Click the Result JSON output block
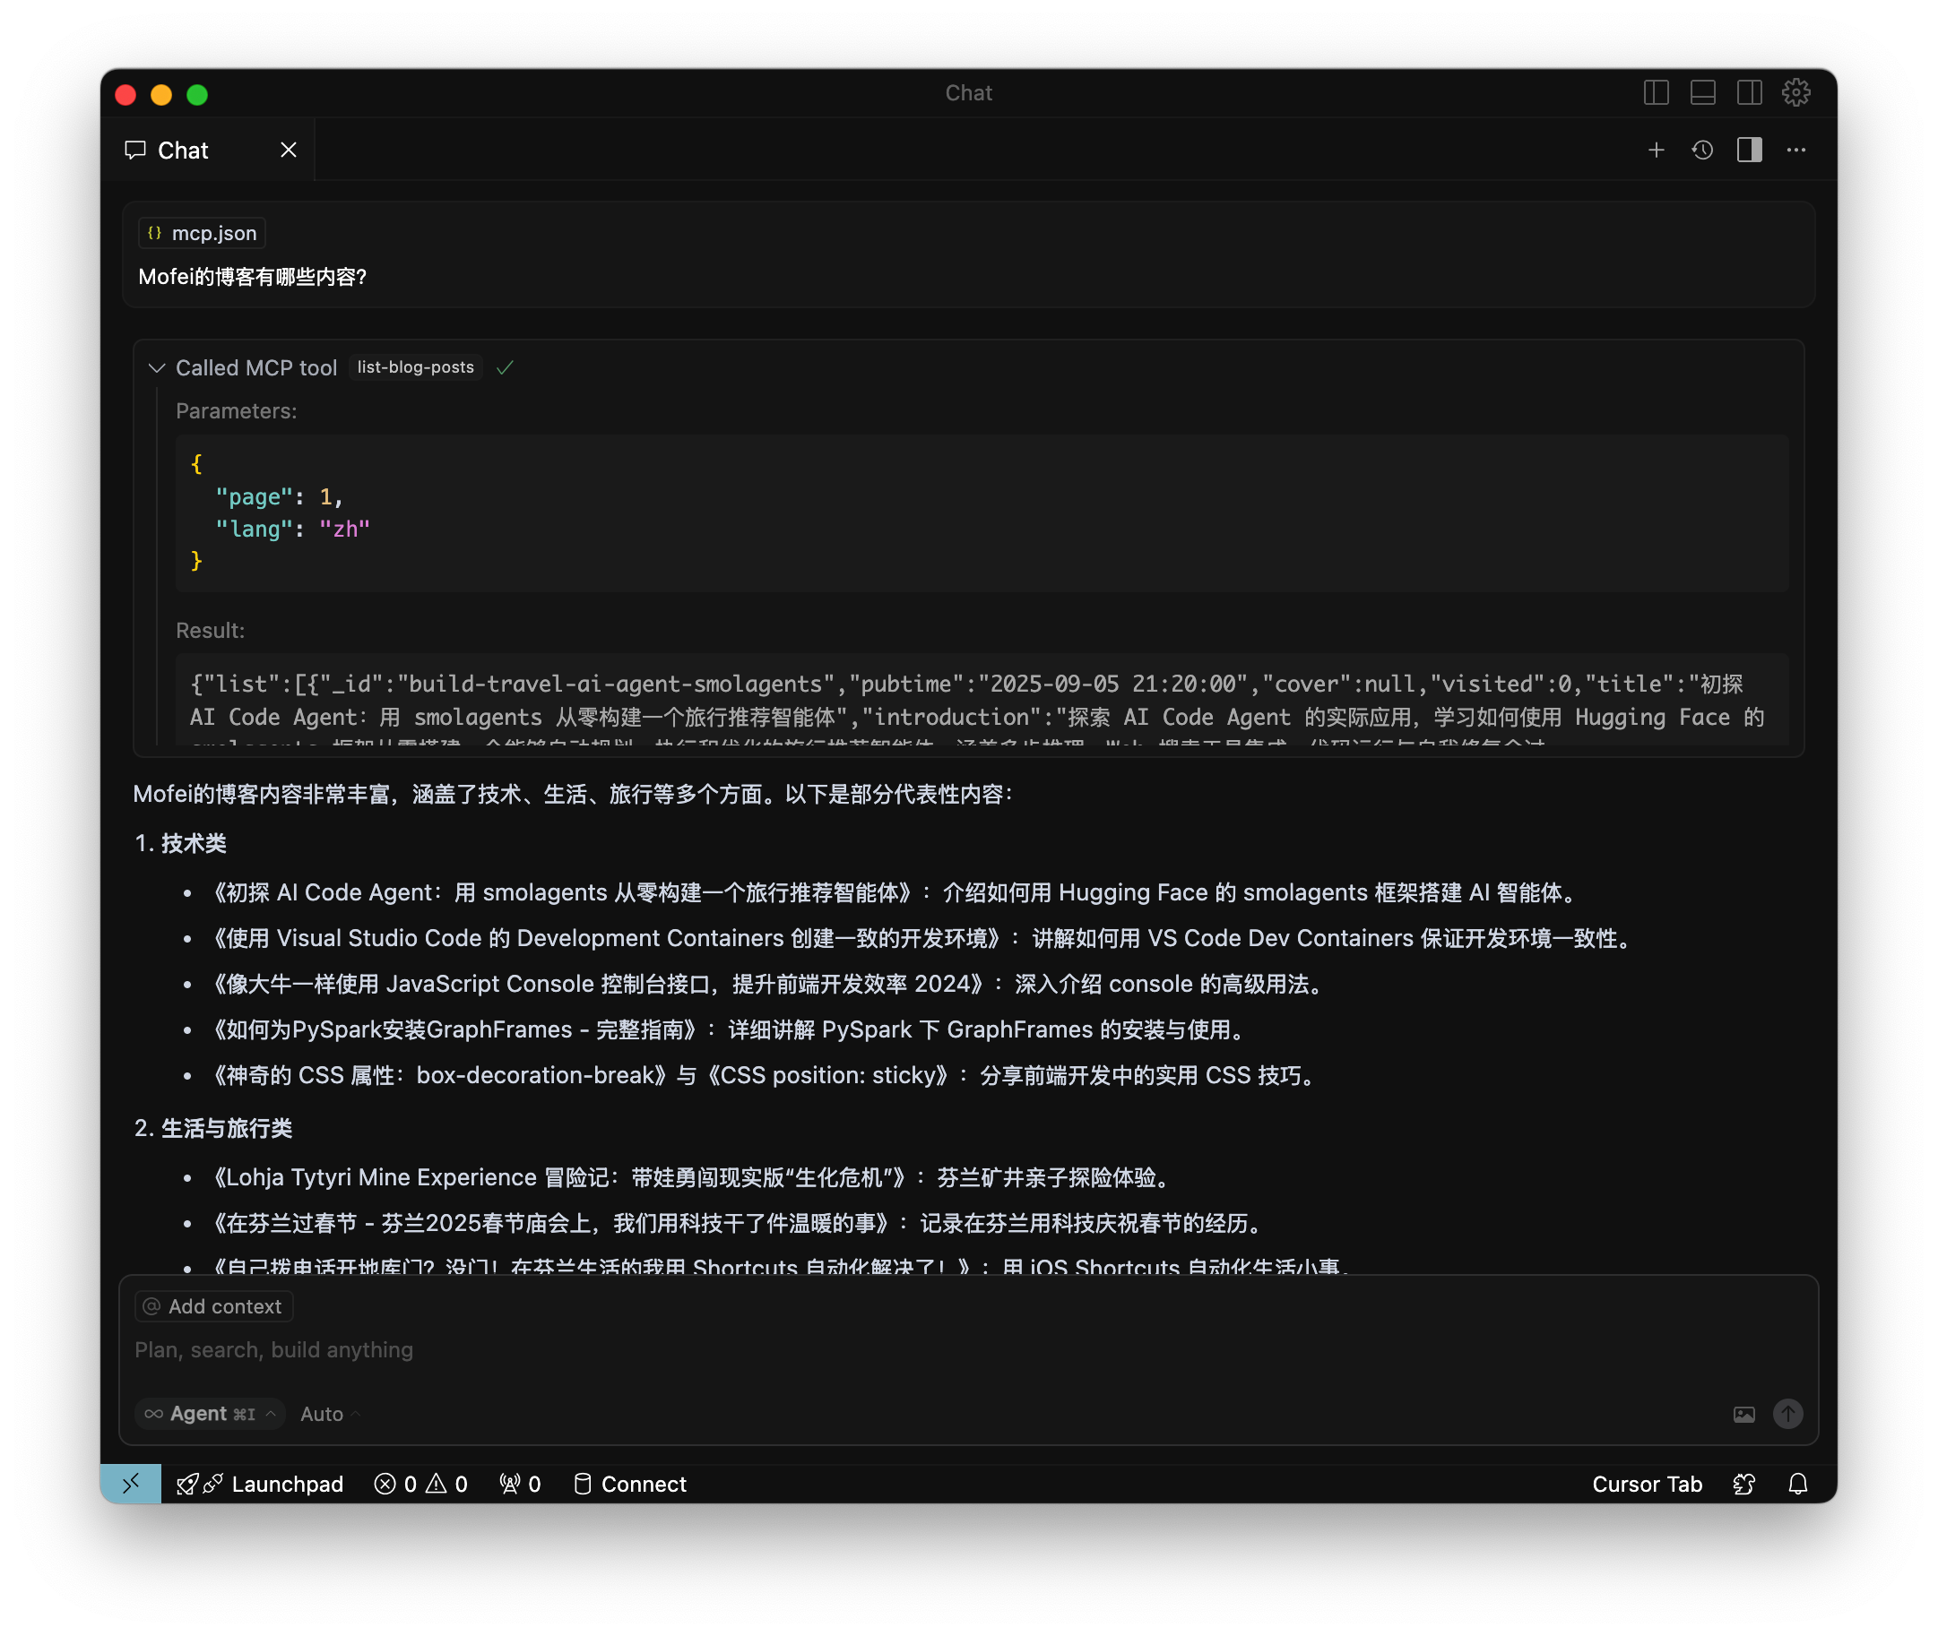 [982, 701]
